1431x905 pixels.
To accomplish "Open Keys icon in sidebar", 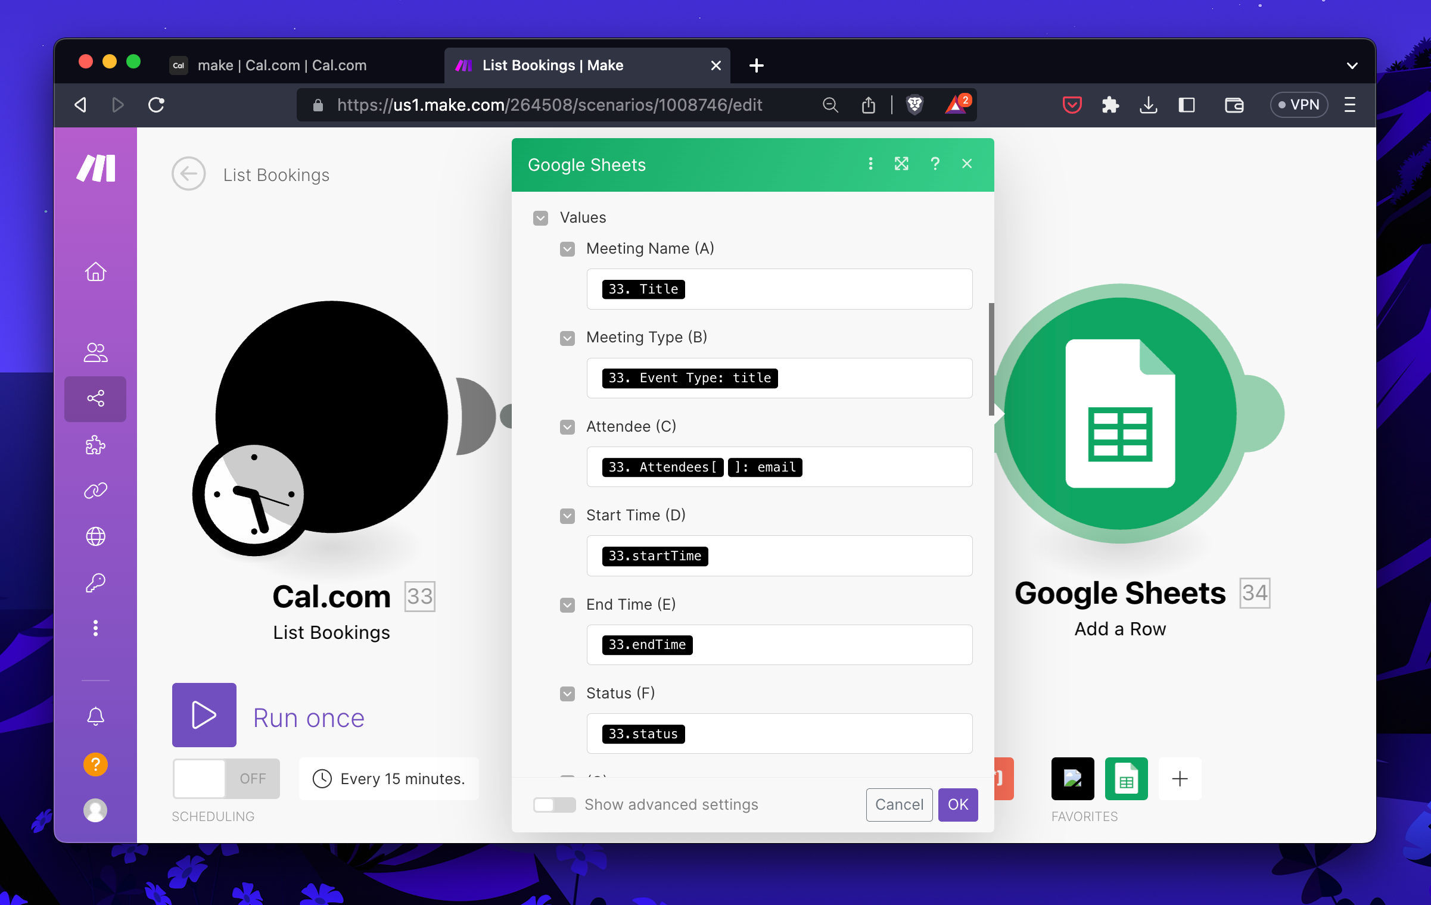I will tap(95, 582).
